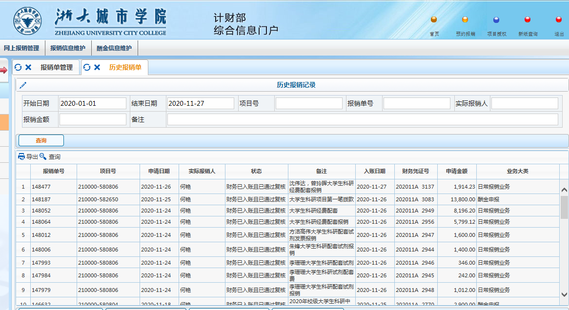
Task: Click 结束日期 input field
Action: point(200,103)
